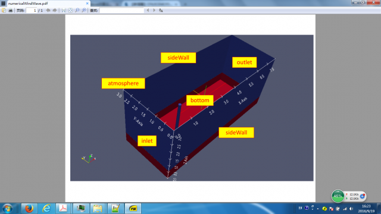Go to next page arrow
This screenshot has height=214, width=381.
pyautogui.click(x=55, y=10)
